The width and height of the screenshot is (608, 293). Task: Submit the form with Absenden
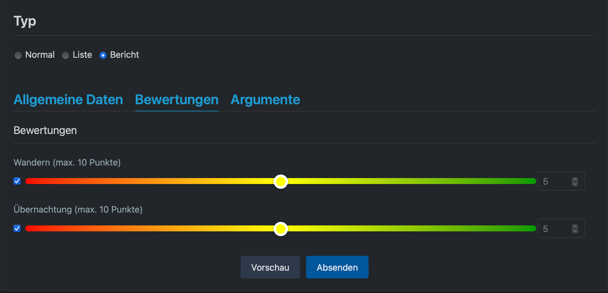coord(337,267)
